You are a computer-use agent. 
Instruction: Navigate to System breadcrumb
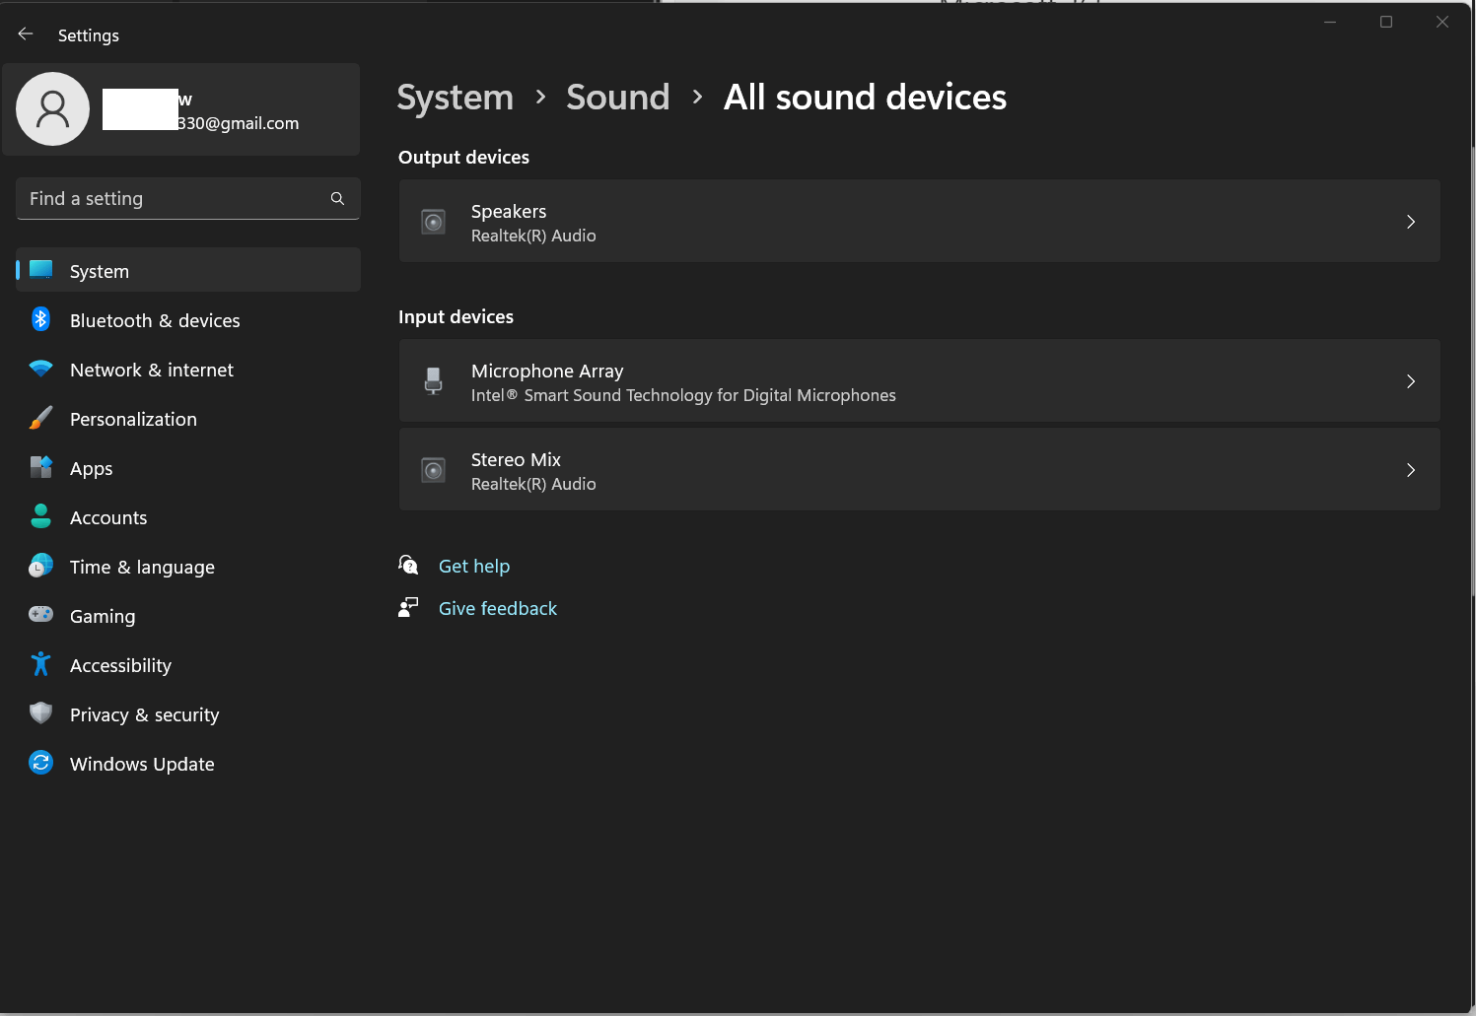coord(456,97)
